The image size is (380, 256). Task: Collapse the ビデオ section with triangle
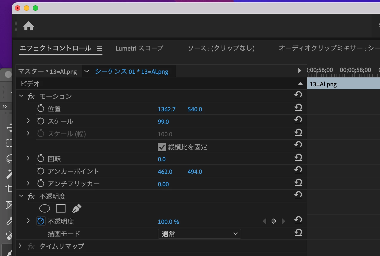pyautogui.click(x=300, y=84)
